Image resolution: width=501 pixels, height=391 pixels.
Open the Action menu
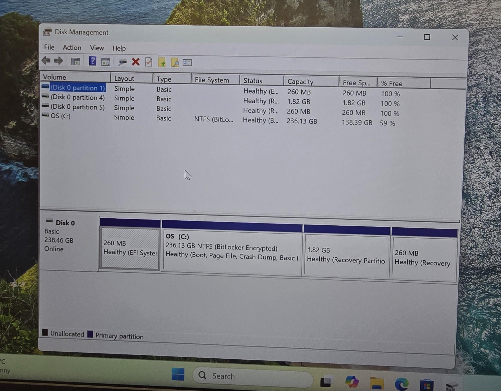72,48
